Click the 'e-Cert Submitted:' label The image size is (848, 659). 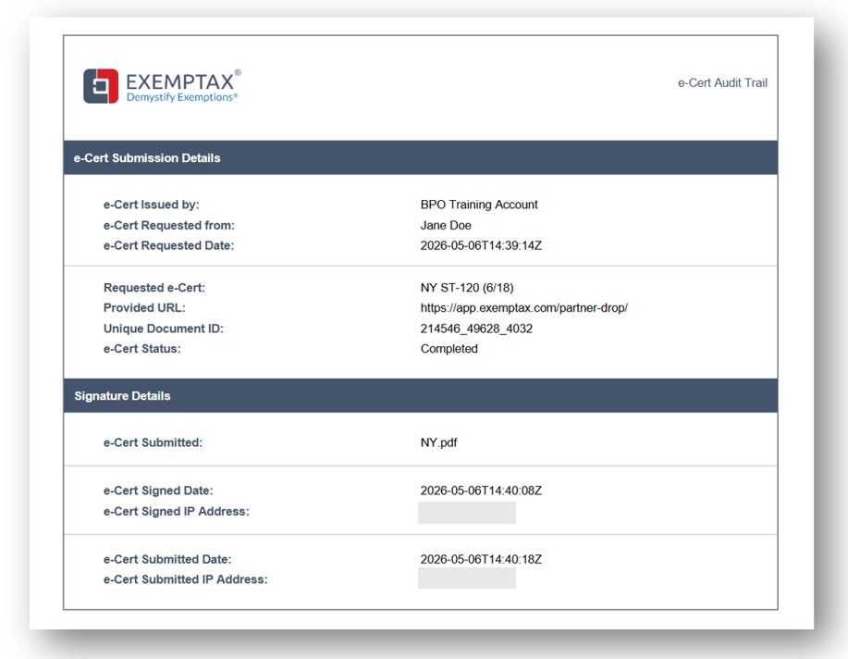coord(154,442)
